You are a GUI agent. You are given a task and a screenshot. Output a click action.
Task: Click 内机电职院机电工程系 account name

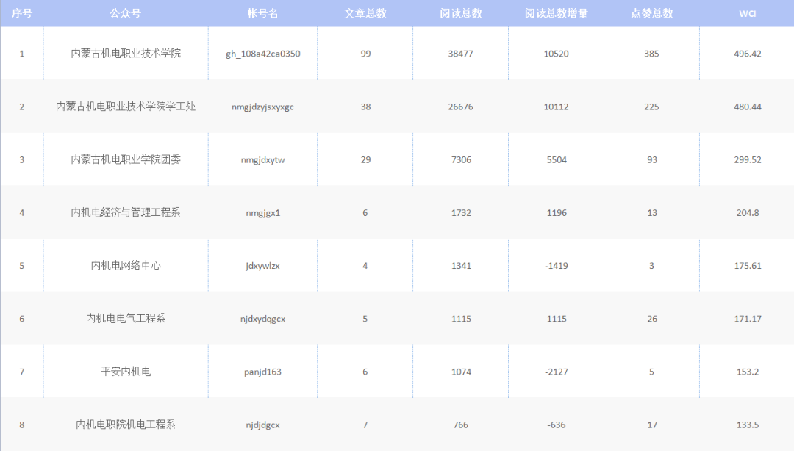[x=126, y=425]
